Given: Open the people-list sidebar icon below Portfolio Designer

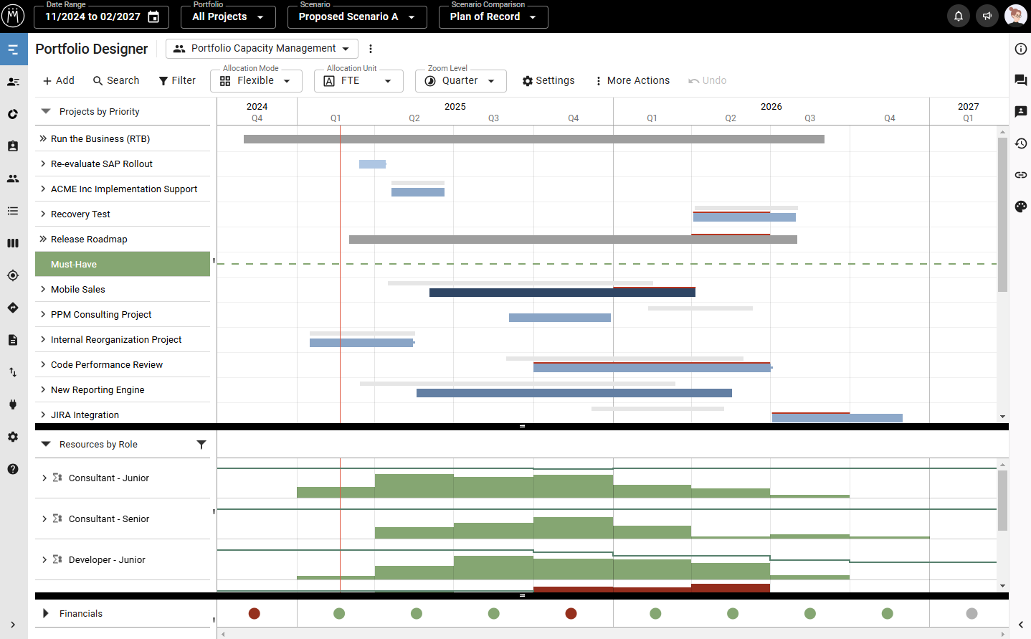Looking at the screenshot, I should (13, 82).
